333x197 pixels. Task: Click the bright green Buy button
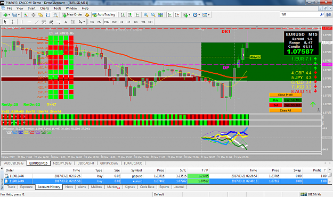click(275, 100)
